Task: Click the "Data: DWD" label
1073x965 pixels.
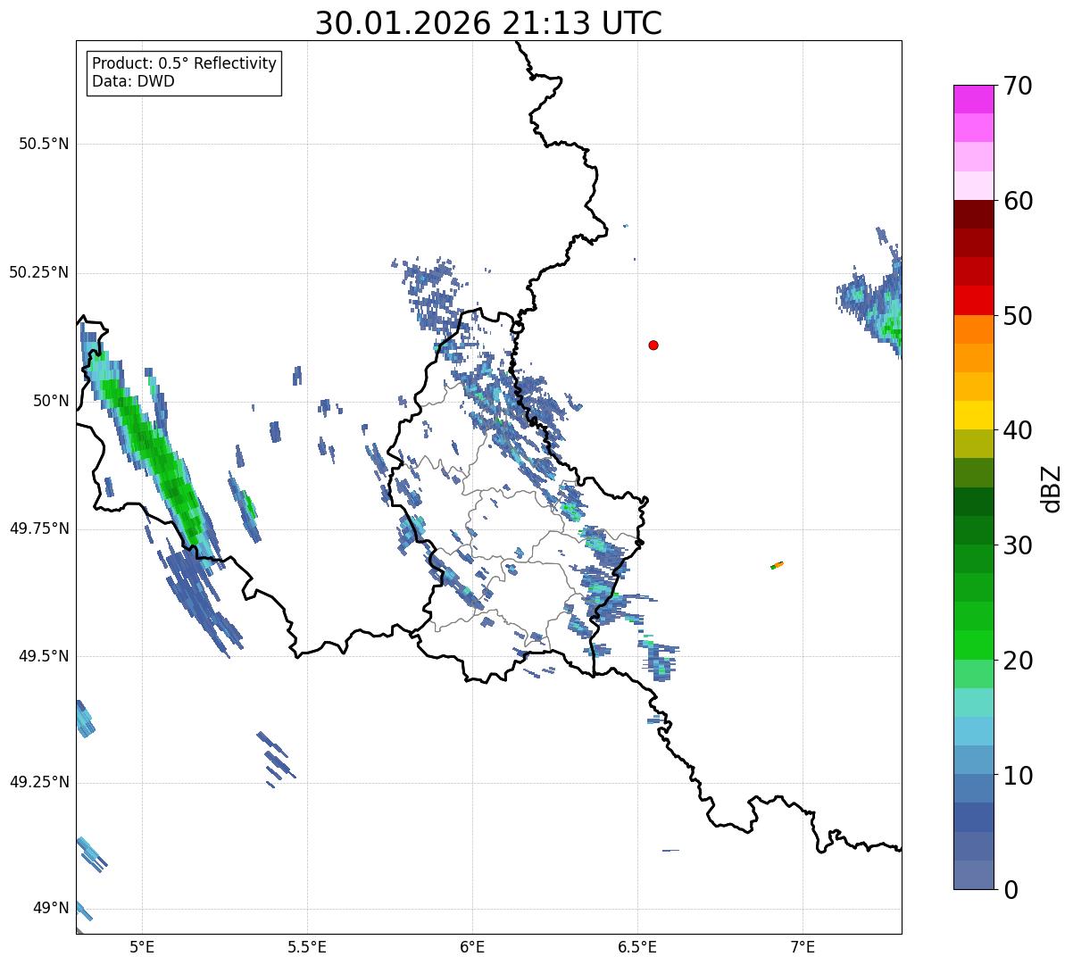Action: click(133, 81)
